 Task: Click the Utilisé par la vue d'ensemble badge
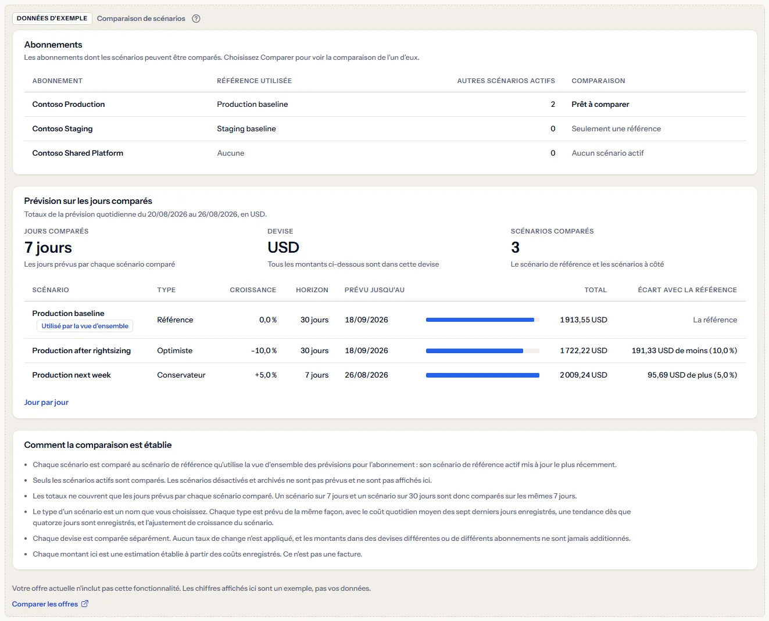click(85, 326)
